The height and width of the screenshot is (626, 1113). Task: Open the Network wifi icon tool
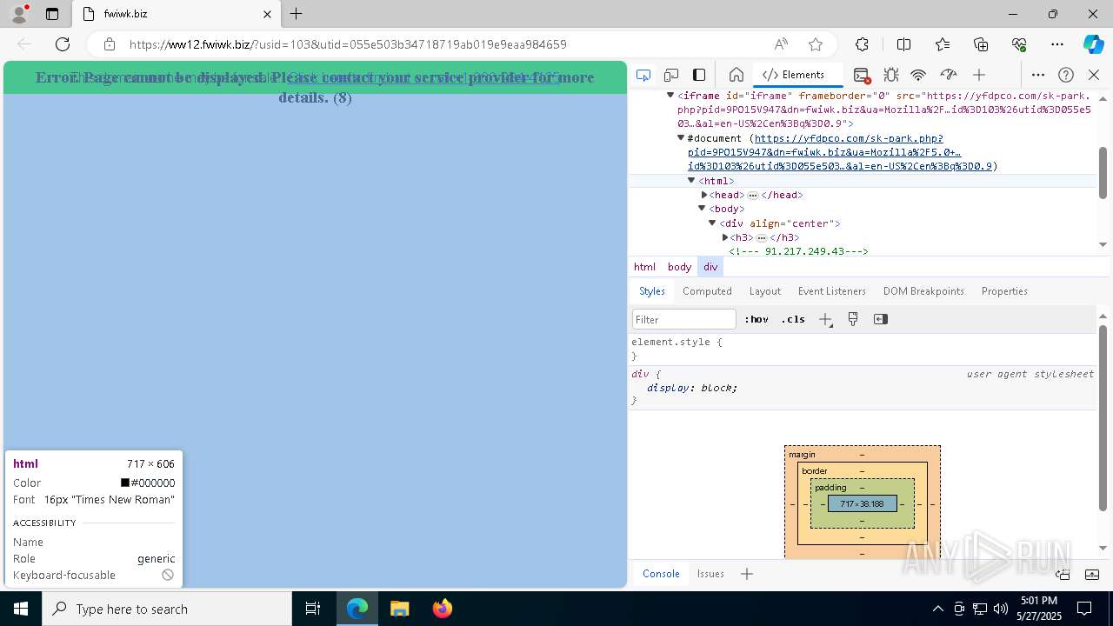tap(918, 75)
